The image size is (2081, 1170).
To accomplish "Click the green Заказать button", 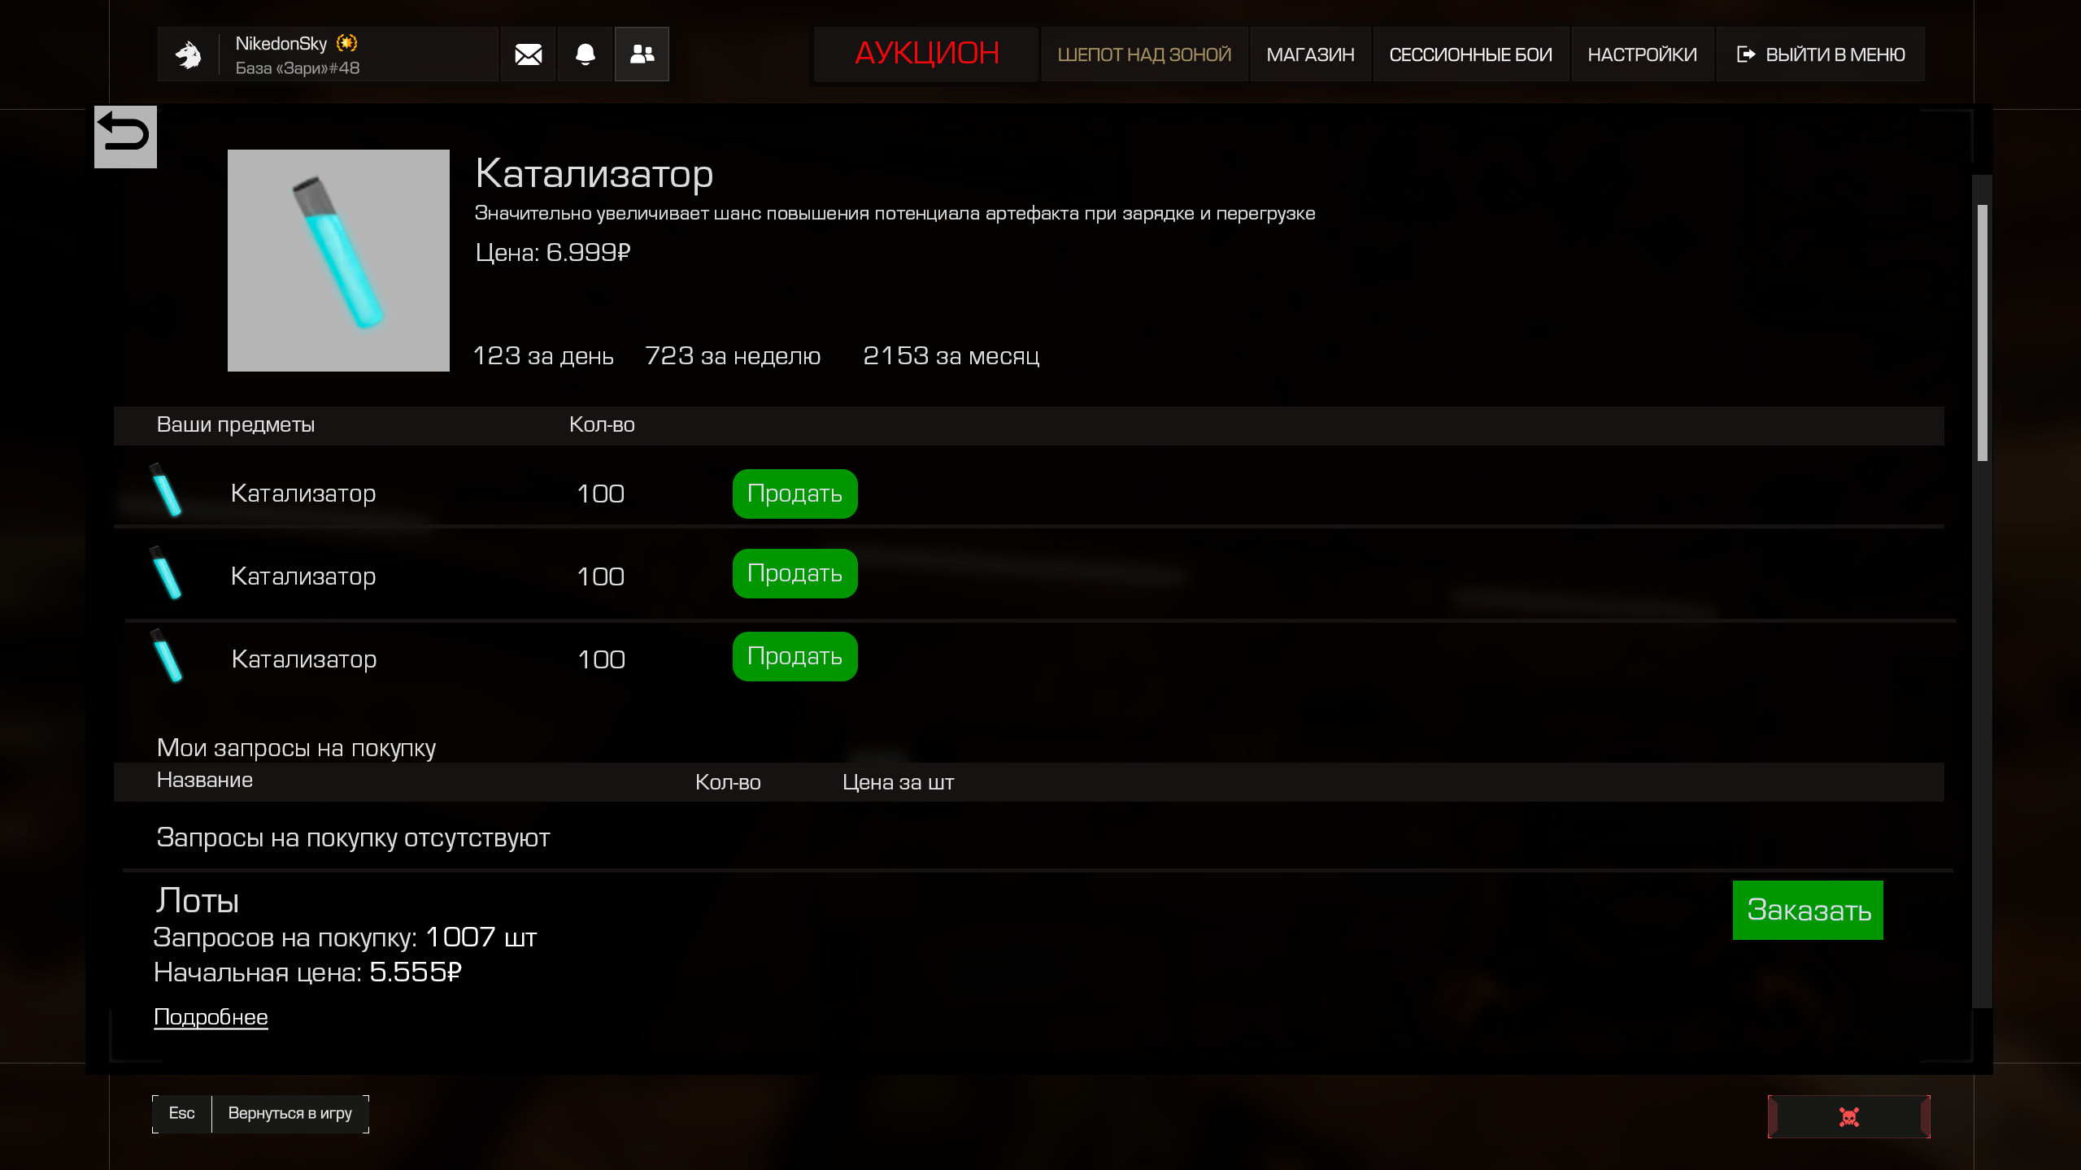I will [1808, 910].
